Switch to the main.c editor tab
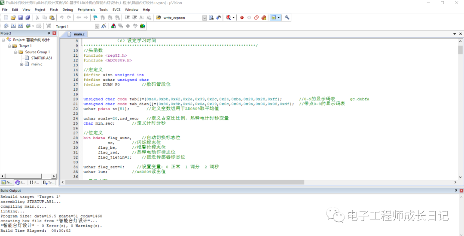This screenshot has height=236, width=464. pos(79,34)
